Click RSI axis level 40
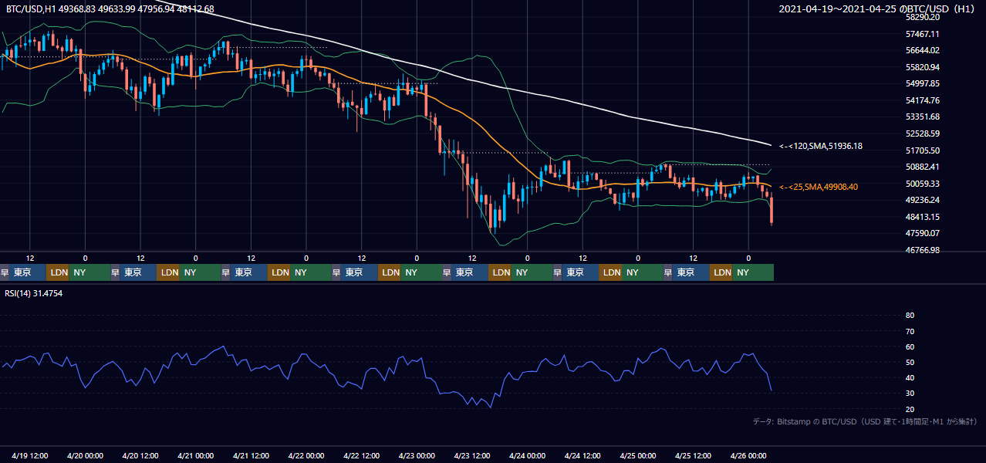Screen dimensions: 986x463 pos(910,378)
